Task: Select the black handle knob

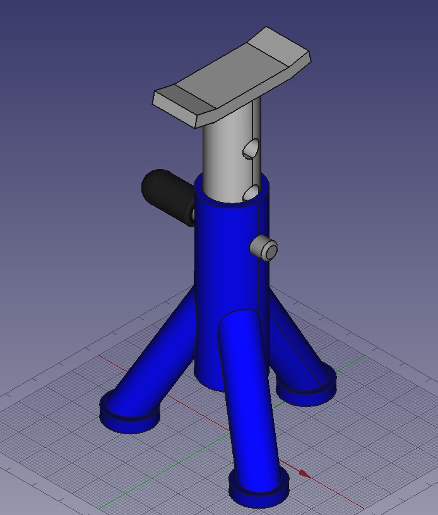Action: (x=167, y=197)
